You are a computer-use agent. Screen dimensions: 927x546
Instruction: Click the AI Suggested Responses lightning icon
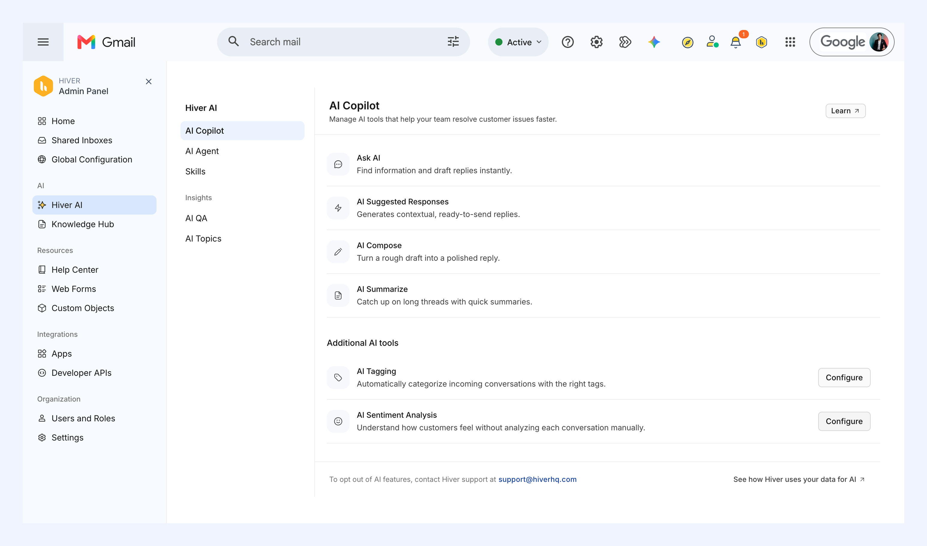coord(338,208)
